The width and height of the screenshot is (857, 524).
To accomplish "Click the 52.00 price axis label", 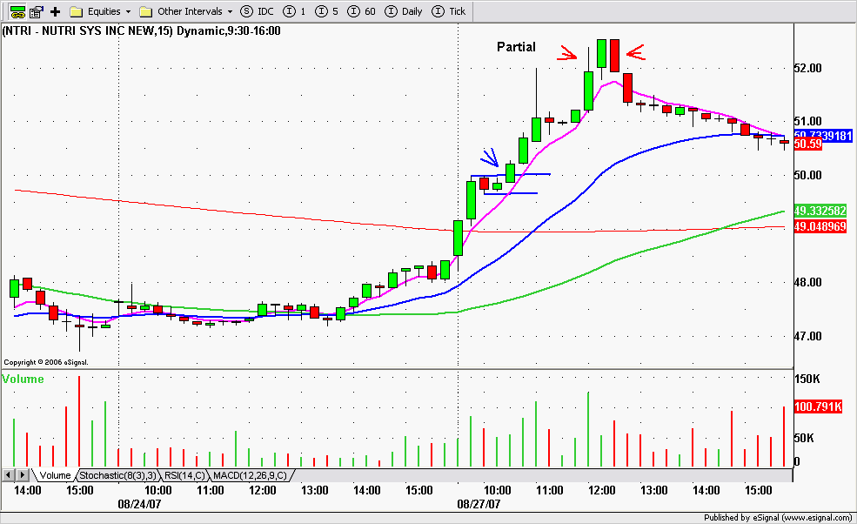I will pos(807,68).
